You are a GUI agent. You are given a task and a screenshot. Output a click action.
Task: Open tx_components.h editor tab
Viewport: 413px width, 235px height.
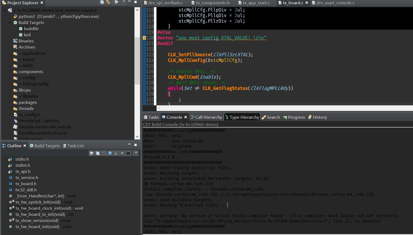211,3
